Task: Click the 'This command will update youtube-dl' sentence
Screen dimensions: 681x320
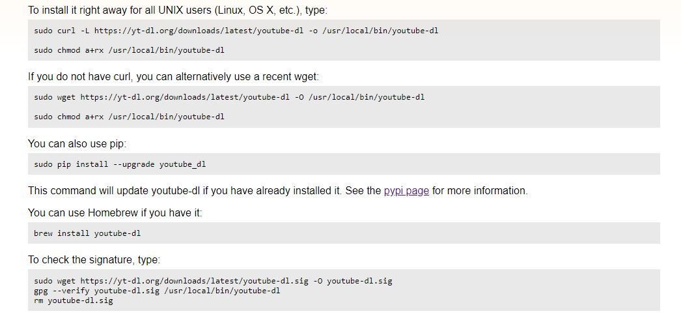Action: point(278,190)
